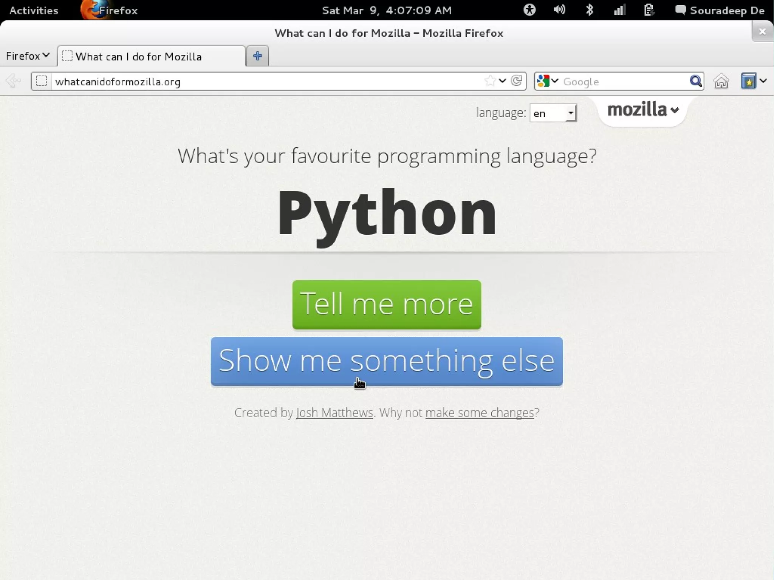
Task: Reload the page with refresh icon
Action: (517, 81)
